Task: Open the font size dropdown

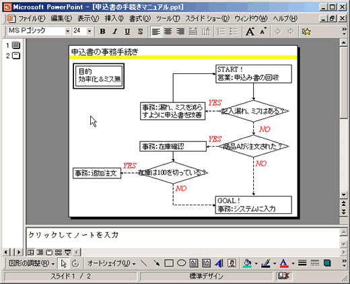Action: [x=90, y=31]
